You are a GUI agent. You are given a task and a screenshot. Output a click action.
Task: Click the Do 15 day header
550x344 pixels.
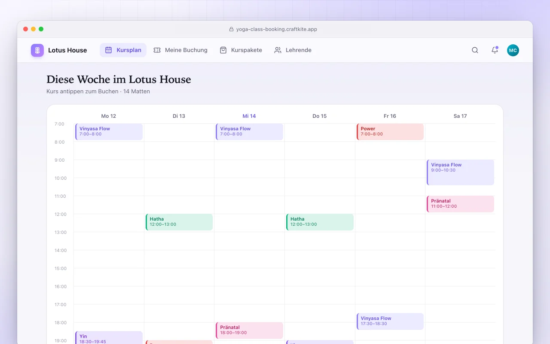click(x=320, y=116)
